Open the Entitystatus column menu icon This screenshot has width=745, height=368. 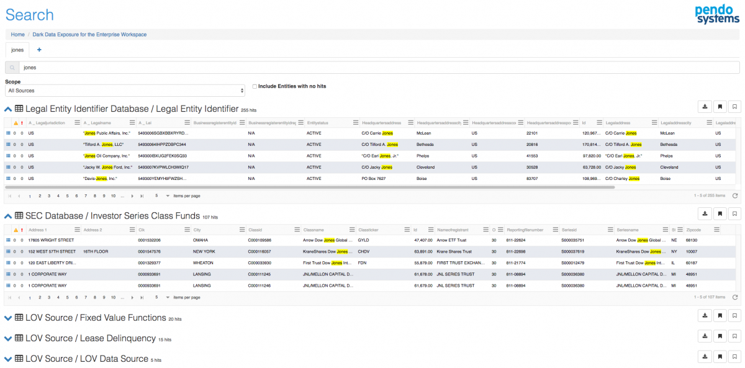coord(356,123)
